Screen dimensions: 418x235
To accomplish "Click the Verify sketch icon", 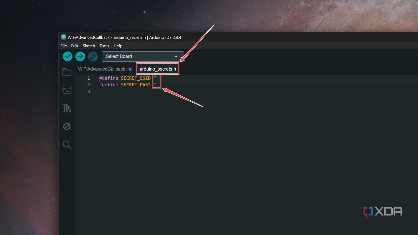I will pos(67,56).
